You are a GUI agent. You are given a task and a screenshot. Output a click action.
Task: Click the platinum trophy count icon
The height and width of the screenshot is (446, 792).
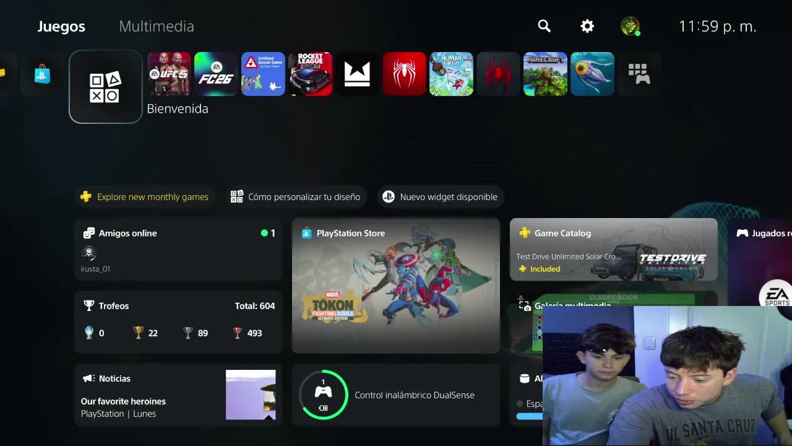click(89, 333)
